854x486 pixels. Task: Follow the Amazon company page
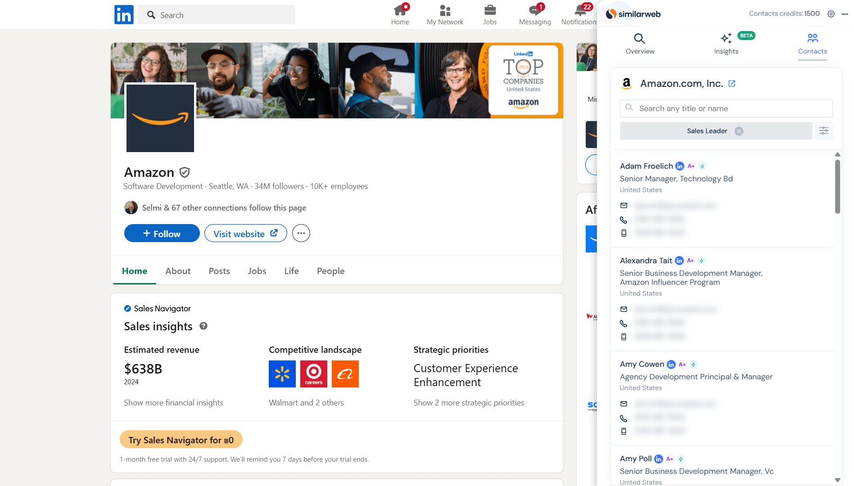[162, 234]
